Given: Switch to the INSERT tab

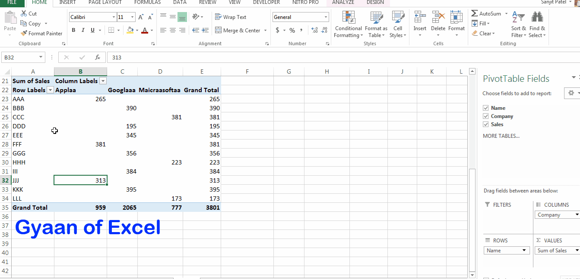Looking at the screenshot, I should click(67, 3).
